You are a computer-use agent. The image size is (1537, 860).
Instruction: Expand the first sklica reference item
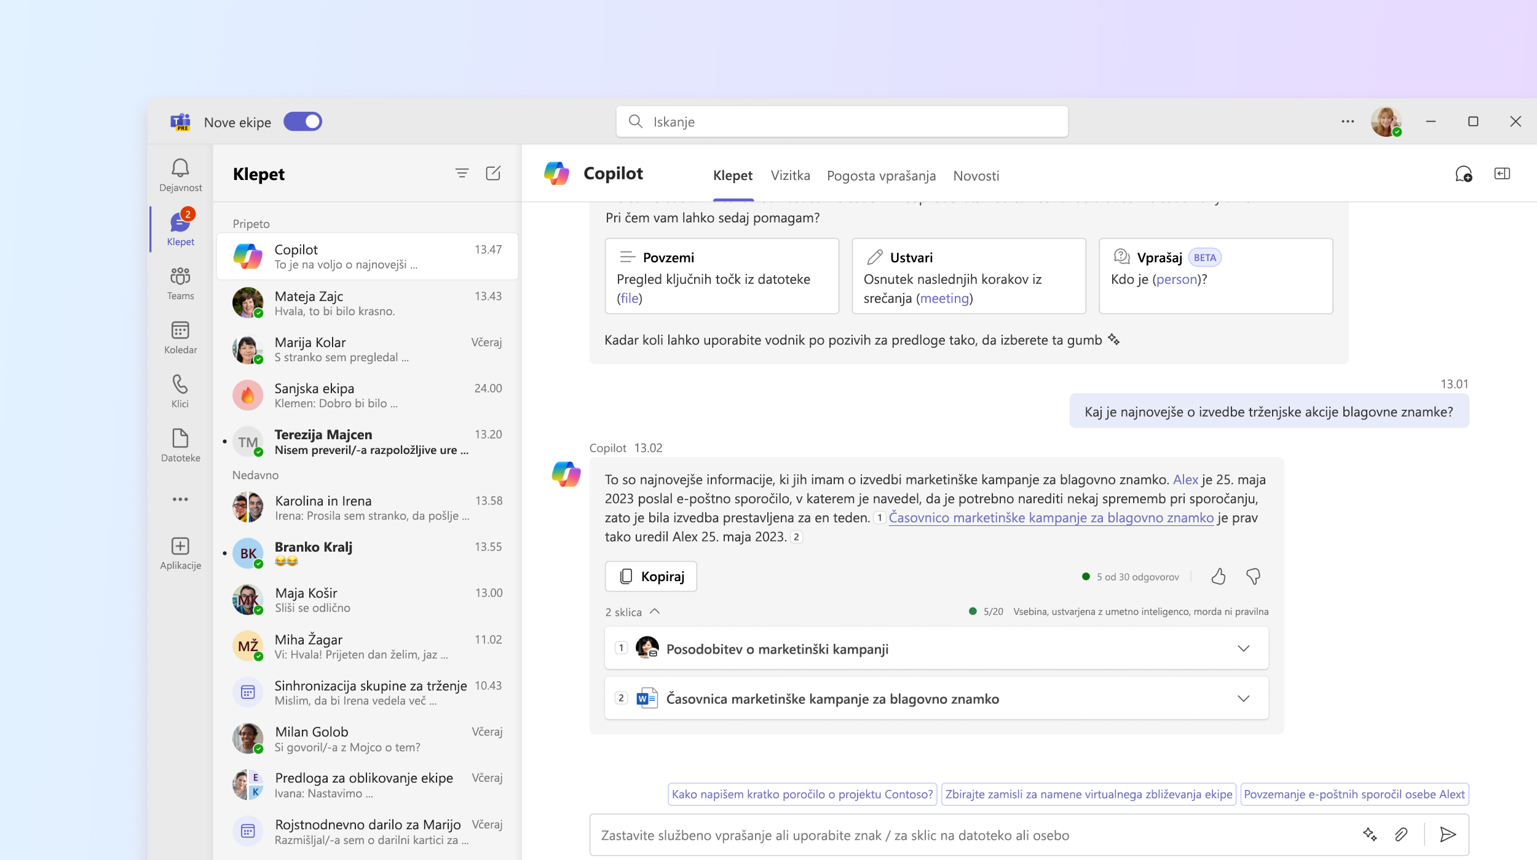1244,648
